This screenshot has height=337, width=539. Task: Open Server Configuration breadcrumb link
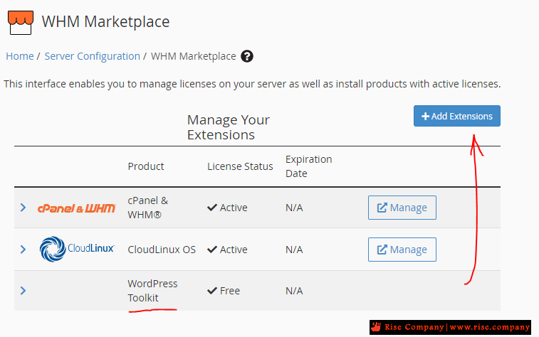point(93,56)
